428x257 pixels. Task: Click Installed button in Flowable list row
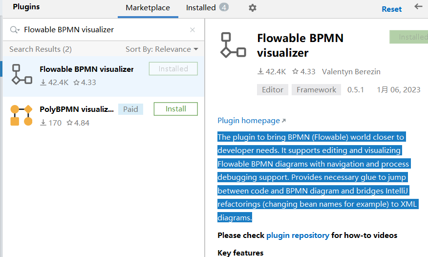click(173, 69)
